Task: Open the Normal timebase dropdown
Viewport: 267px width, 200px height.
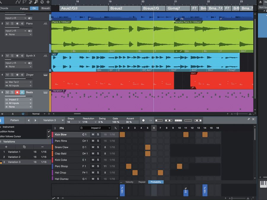Action: coord(39,114)
